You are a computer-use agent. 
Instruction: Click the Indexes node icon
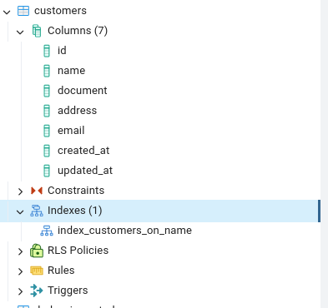point(37,211)
